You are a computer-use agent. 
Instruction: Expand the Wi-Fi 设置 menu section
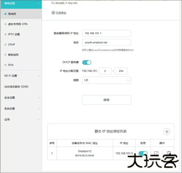pos(21,75)
